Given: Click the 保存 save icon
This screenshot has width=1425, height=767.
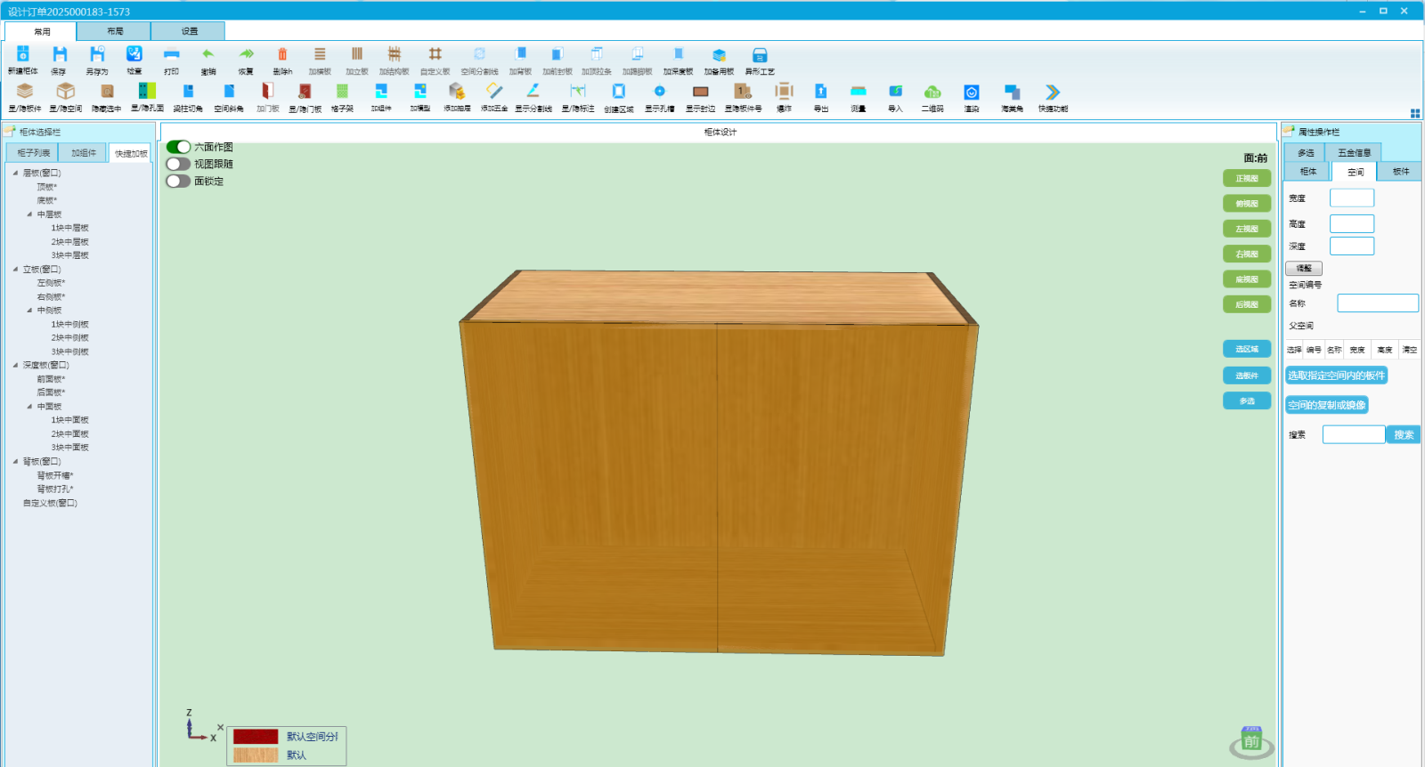Looking at the screenshot, I should click(60, 54).
